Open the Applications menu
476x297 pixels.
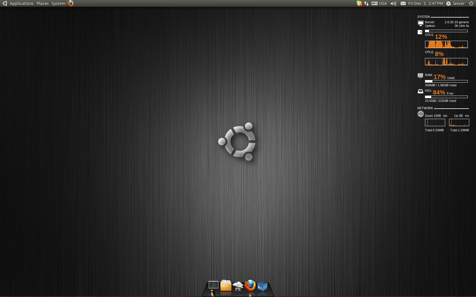[22, 3]
